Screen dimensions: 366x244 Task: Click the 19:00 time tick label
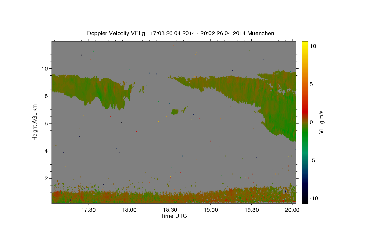[x=211, y=210]
